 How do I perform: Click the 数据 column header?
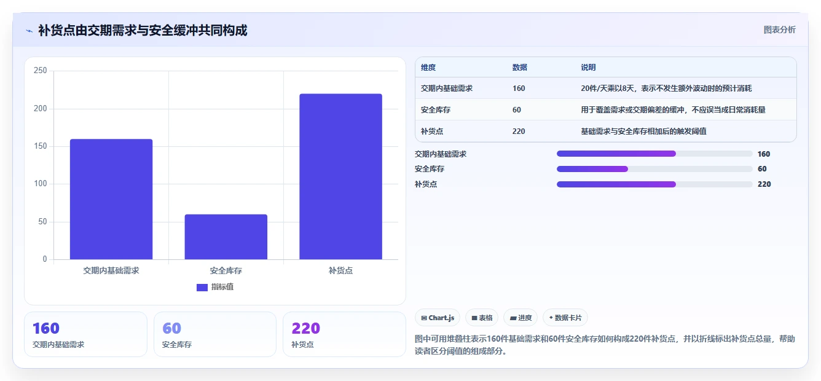coord(519,68)
